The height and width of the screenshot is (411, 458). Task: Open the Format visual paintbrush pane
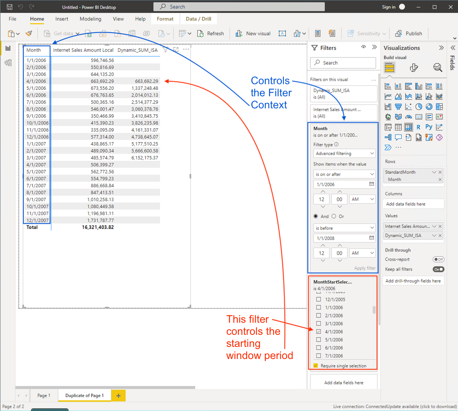(414, 67)
